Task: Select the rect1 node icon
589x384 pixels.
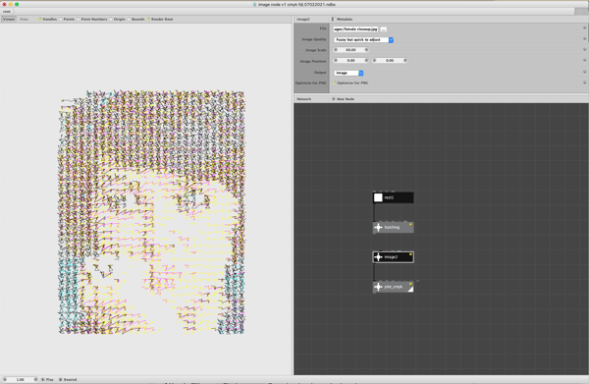Action: [378, 197]
